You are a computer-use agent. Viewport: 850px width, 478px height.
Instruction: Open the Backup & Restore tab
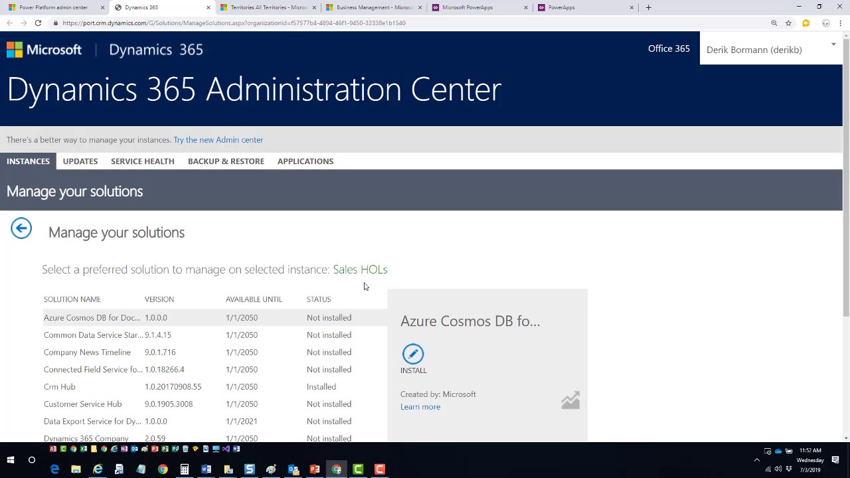point(226,161)
